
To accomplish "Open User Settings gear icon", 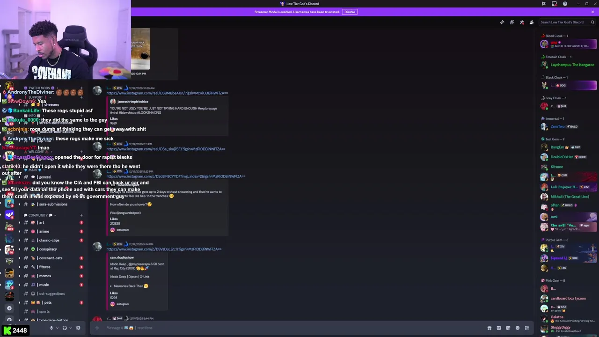I will coord(78,328).
